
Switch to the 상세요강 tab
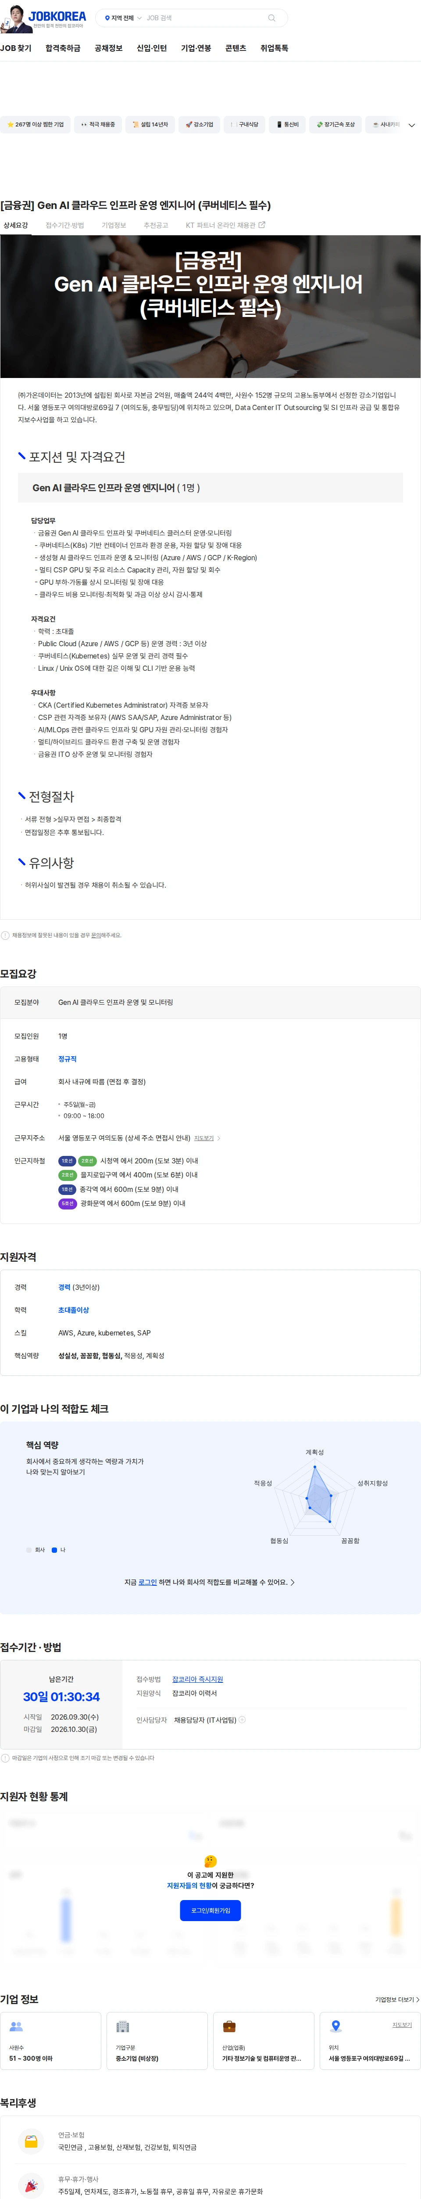(15, 225)
